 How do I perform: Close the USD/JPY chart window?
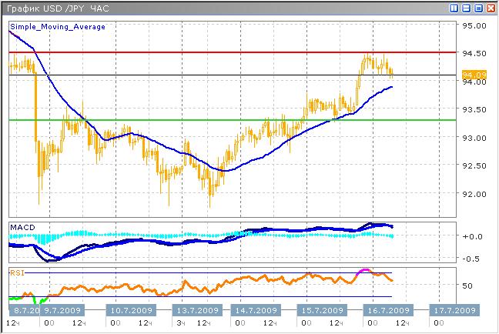coord(490,8)
